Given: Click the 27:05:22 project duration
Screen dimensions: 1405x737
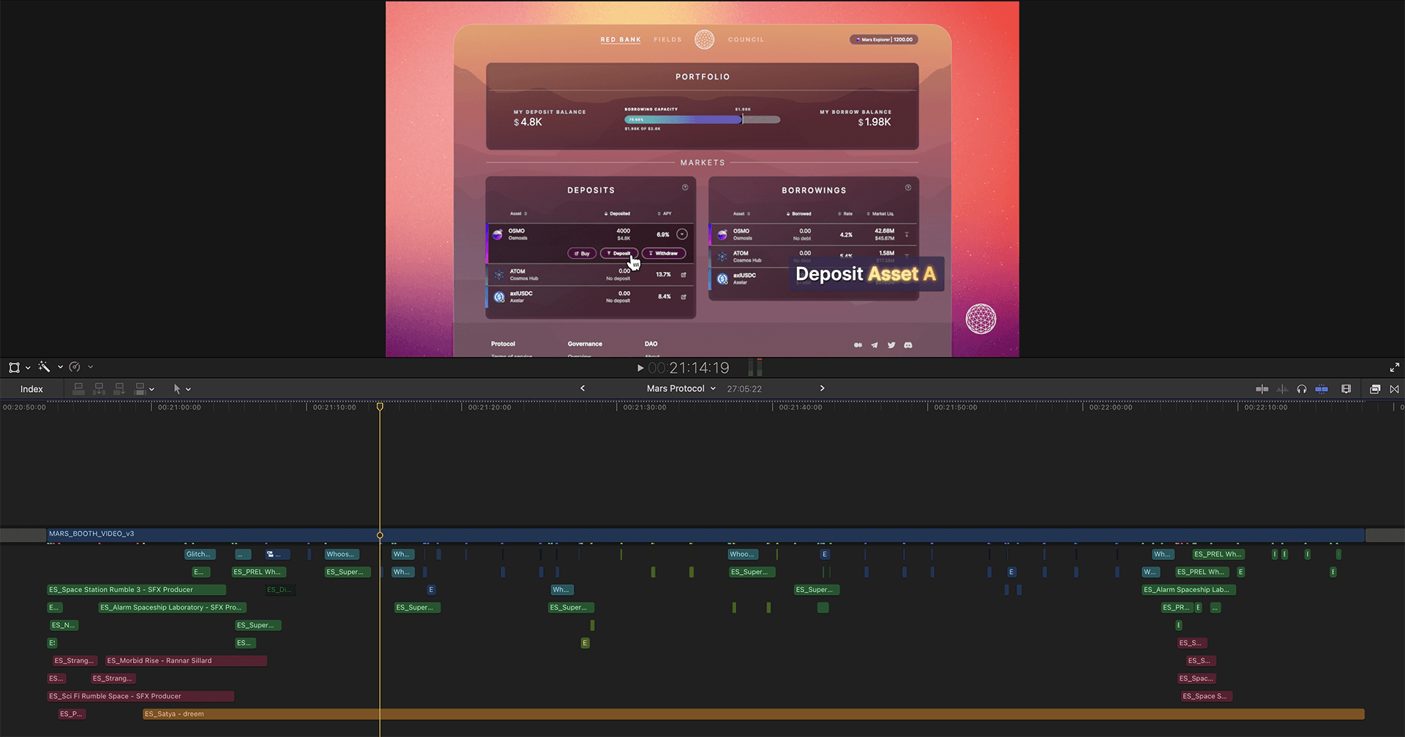Looking at the screenshot, I should tap(744, 389).
